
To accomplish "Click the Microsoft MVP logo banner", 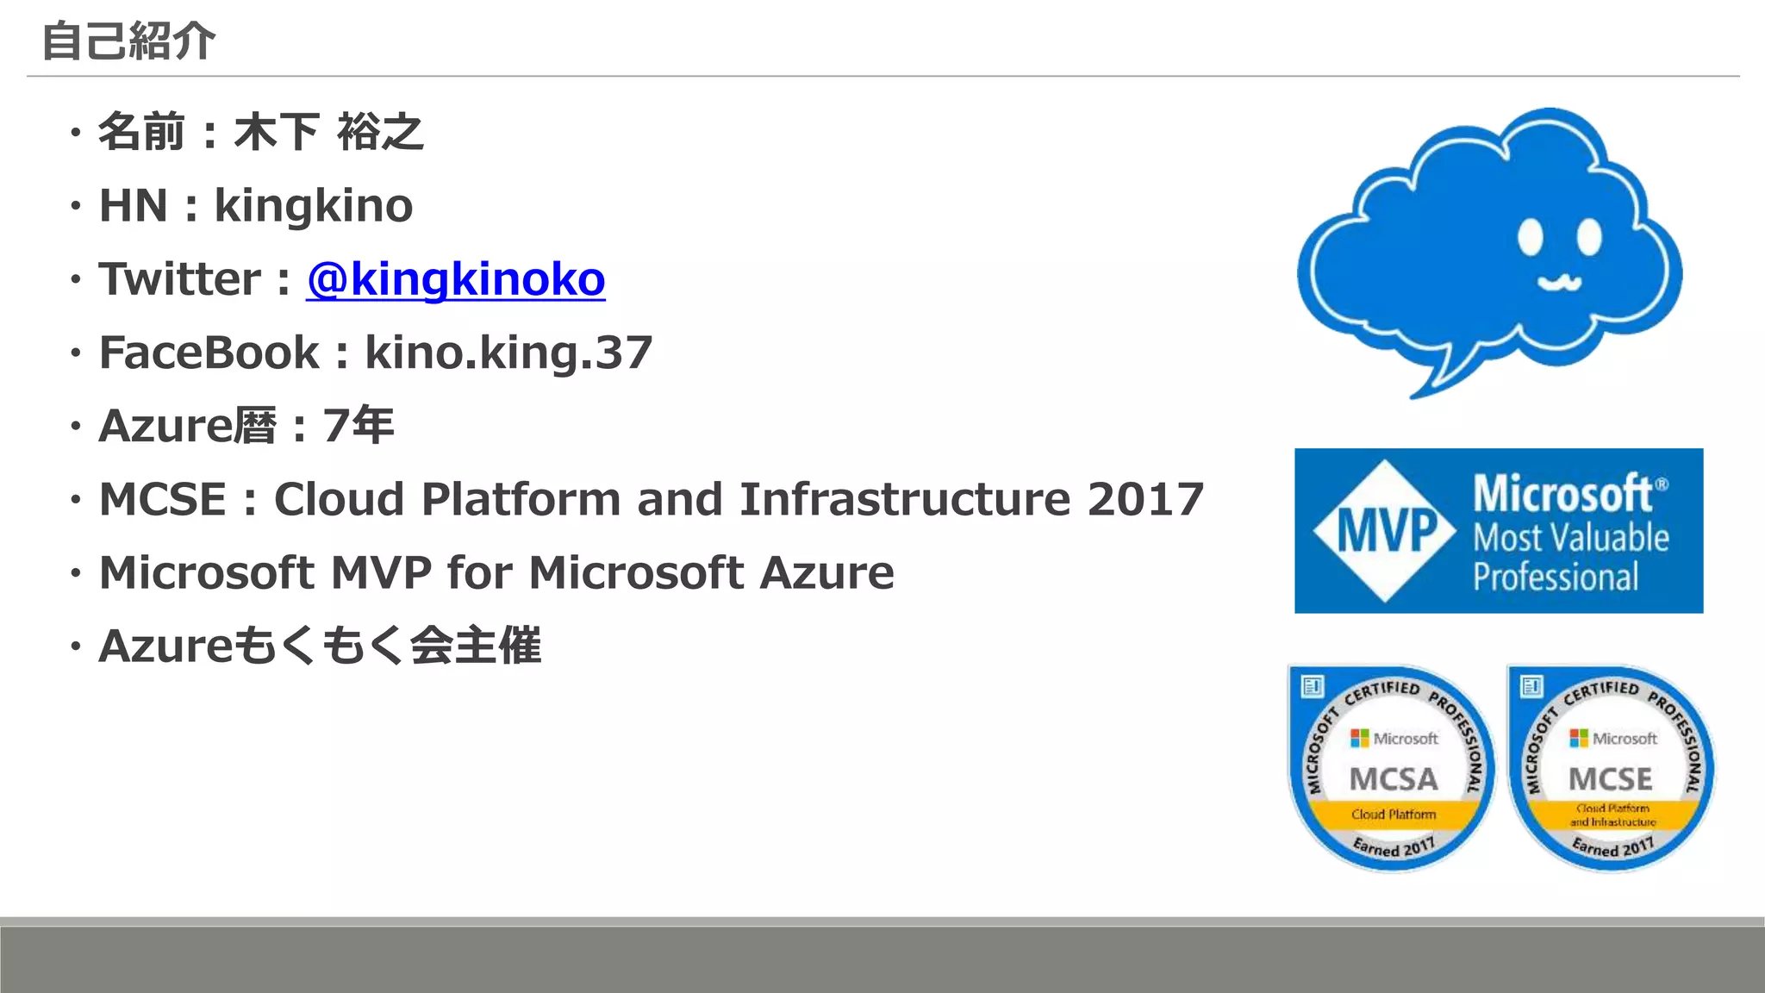I will point(1498,530).
